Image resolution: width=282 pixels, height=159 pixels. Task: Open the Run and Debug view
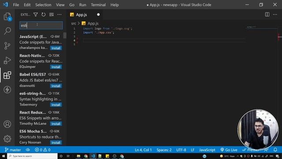click(x=7, y=61)
